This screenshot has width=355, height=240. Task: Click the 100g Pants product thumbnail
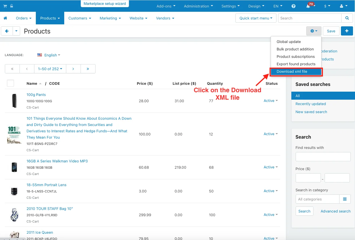[x=14, y=101]
